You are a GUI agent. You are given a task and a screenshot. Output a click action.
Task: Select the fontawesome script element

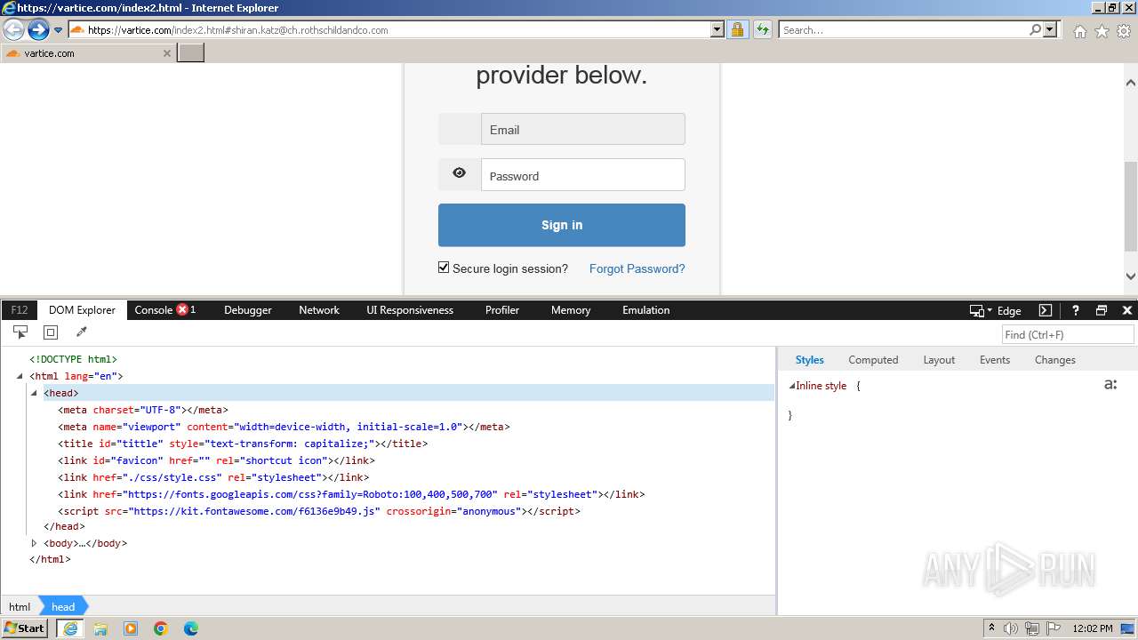click(x=319, y=511)
